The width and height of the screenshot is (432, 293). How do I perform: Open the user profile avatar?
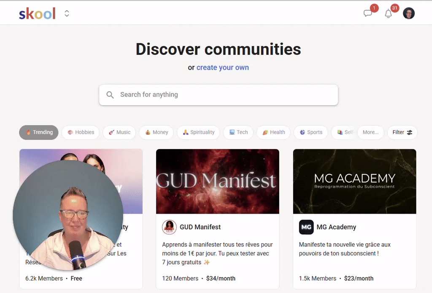click(409, 13)
